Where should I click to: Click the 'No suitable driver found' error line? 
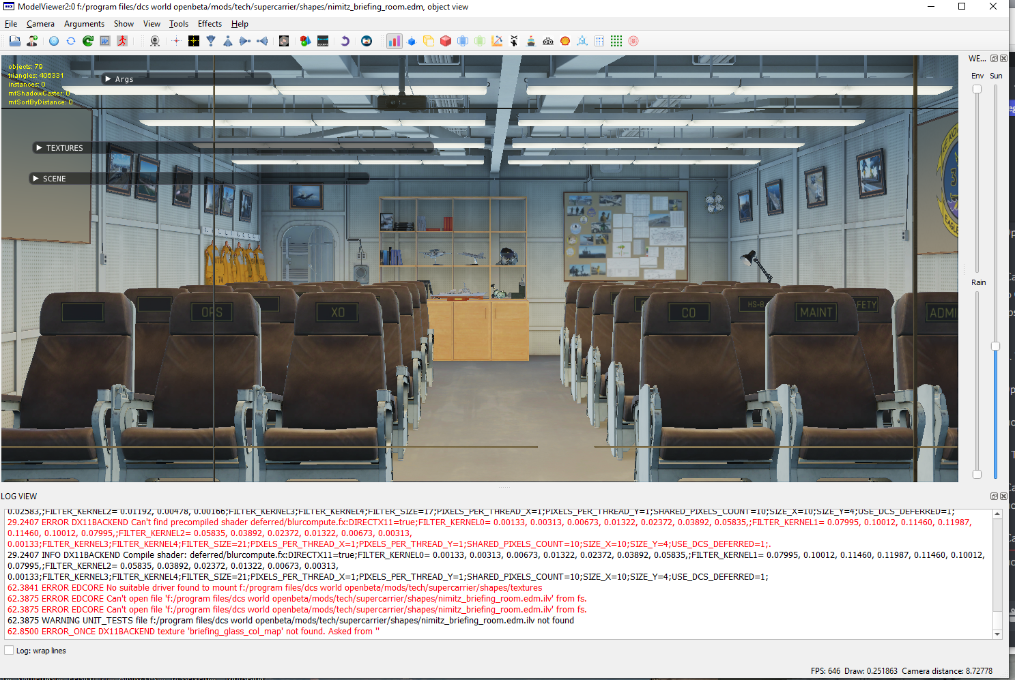pos(275,588)
